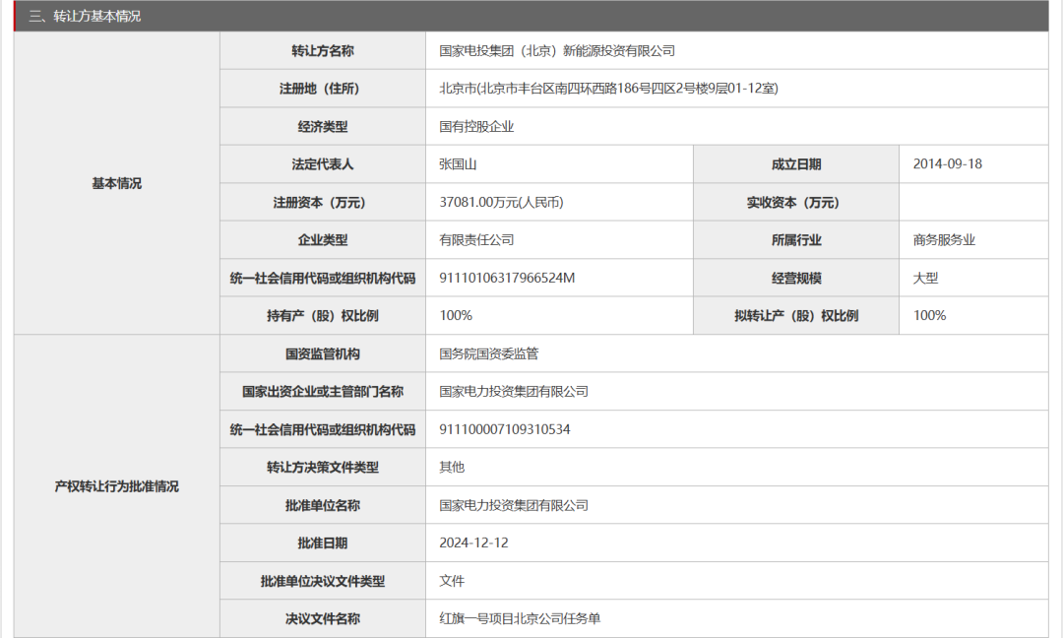Select 国家电力投资集团有限公司 in the 批准单位名称 row
1063x638 pixels.
(x=514, y=505)
